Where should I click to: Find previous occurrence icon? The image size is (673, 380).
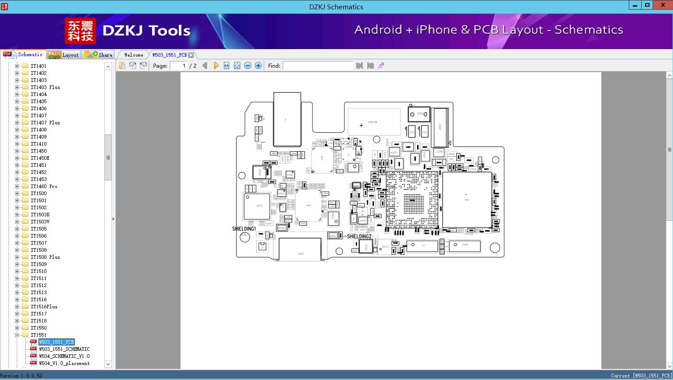(x=359, y=65)
